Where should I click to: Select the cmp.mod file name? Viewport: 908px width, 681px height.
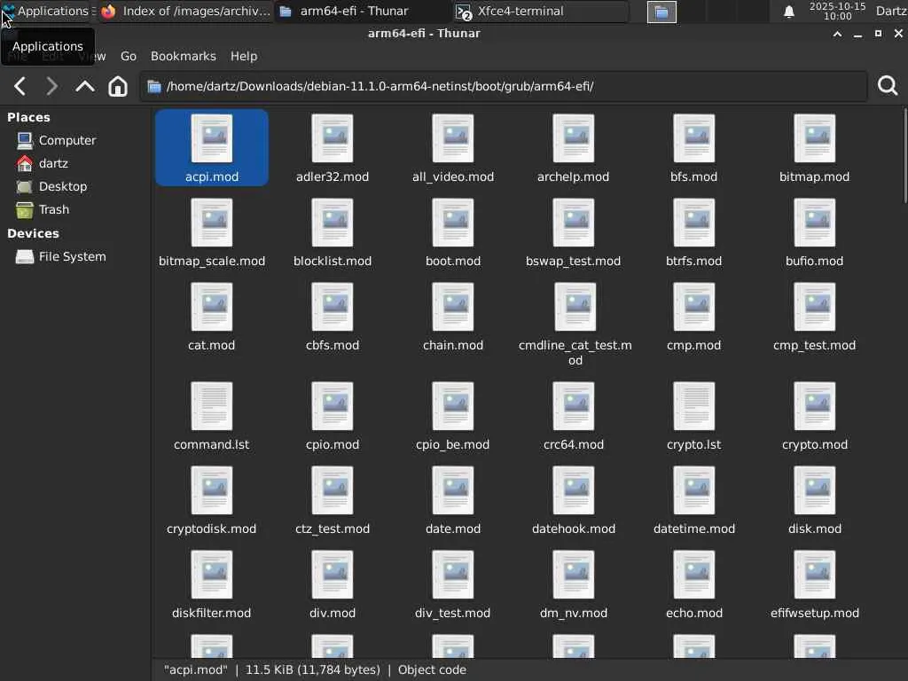(x=693, y=345)
